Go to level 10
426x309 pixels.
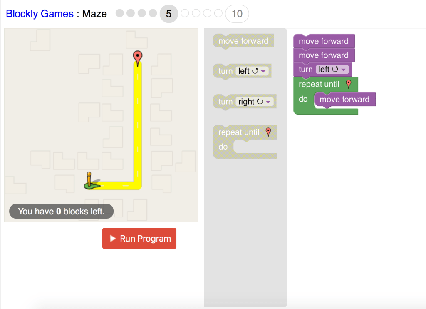click(237, 14)
